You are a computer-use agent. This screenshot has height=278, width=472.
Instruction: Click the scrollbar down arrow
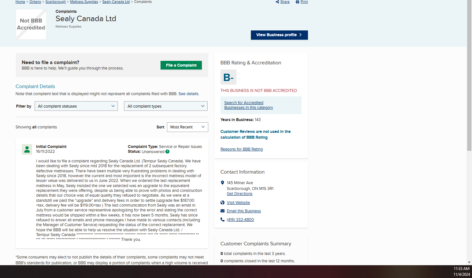click(x=469, y=263)
